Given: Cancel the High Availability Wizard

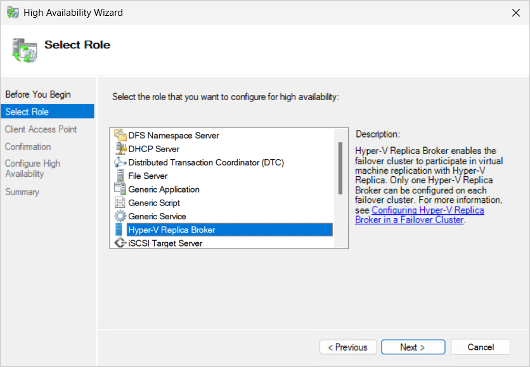Looking at the screenshot, I should [x=480, y=347].
